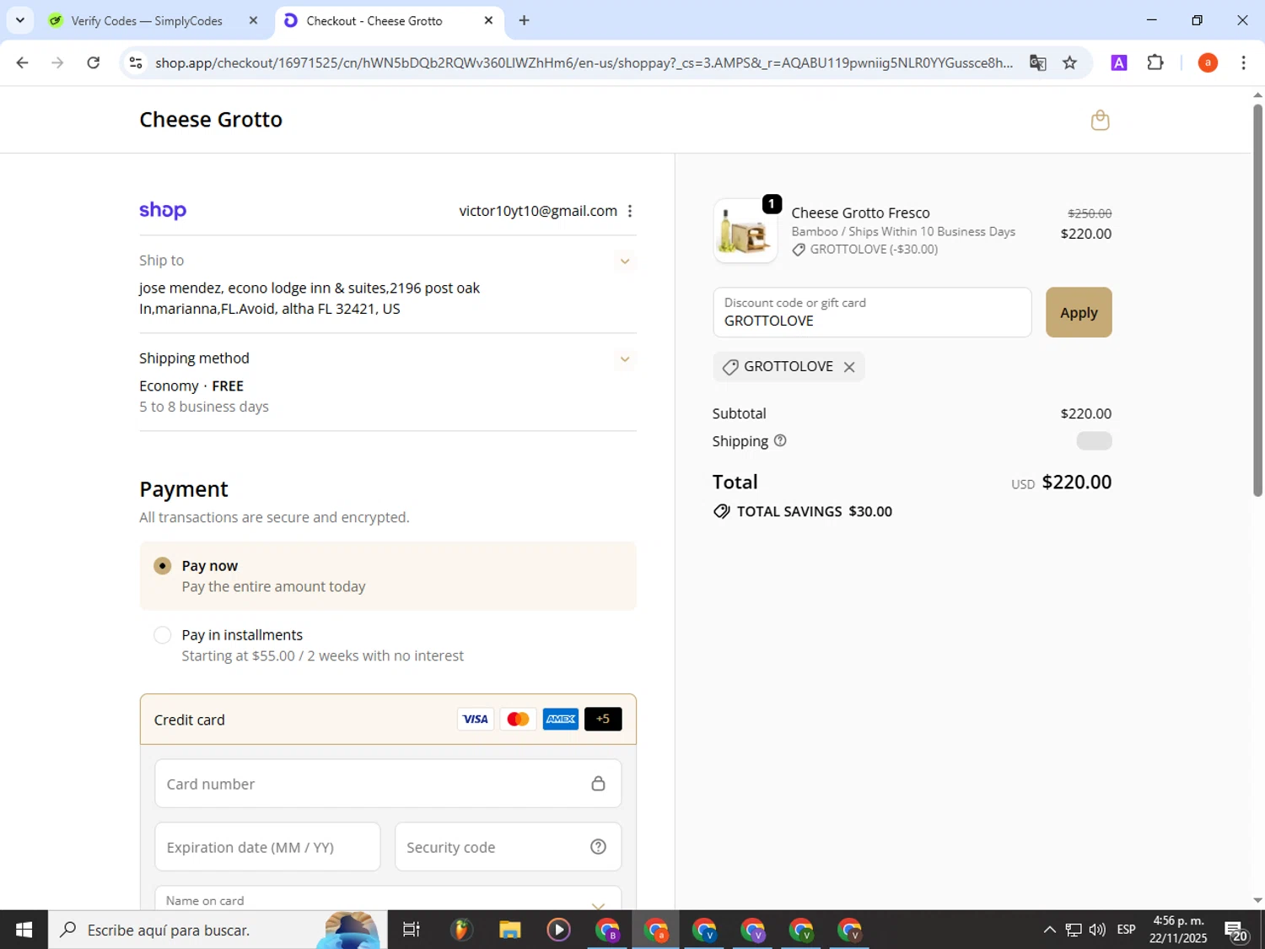Click the Visa card logo
The height and width of the screenshot is (949, 1265).
[x=476, y=719]
